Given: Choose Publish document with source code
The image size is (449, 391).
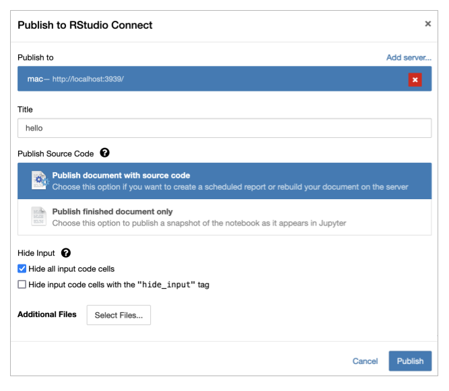Looking at the screenshot, I should [x=225, y=181].
